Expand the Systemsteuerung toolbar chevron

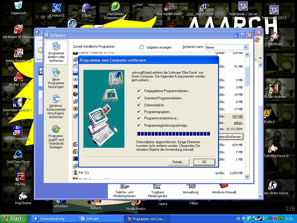(x=260, y=58)
